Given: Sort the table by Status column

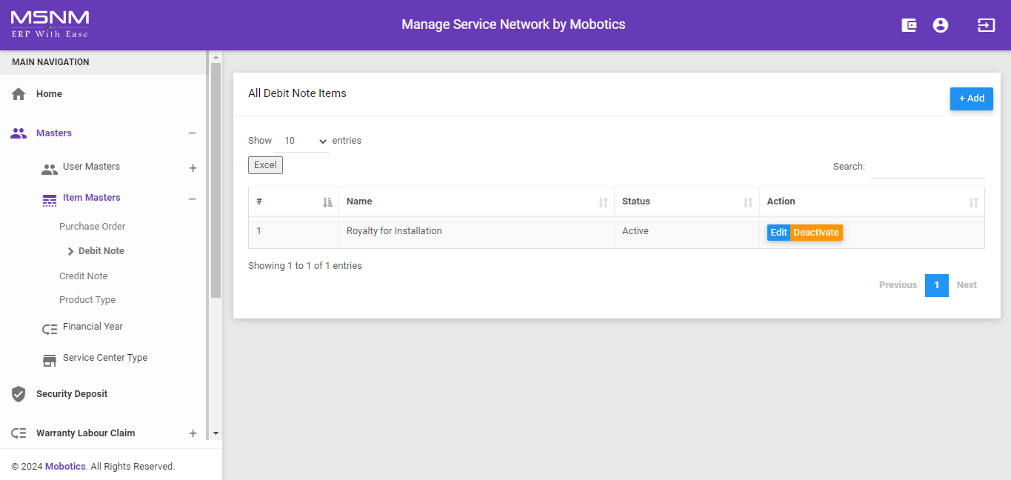Looking at the screenshot, I should [686, 201].
